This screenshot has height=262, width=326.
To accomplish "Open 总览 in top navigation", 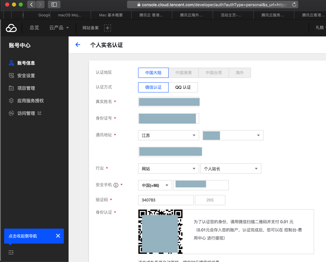I will click(34, 28).
